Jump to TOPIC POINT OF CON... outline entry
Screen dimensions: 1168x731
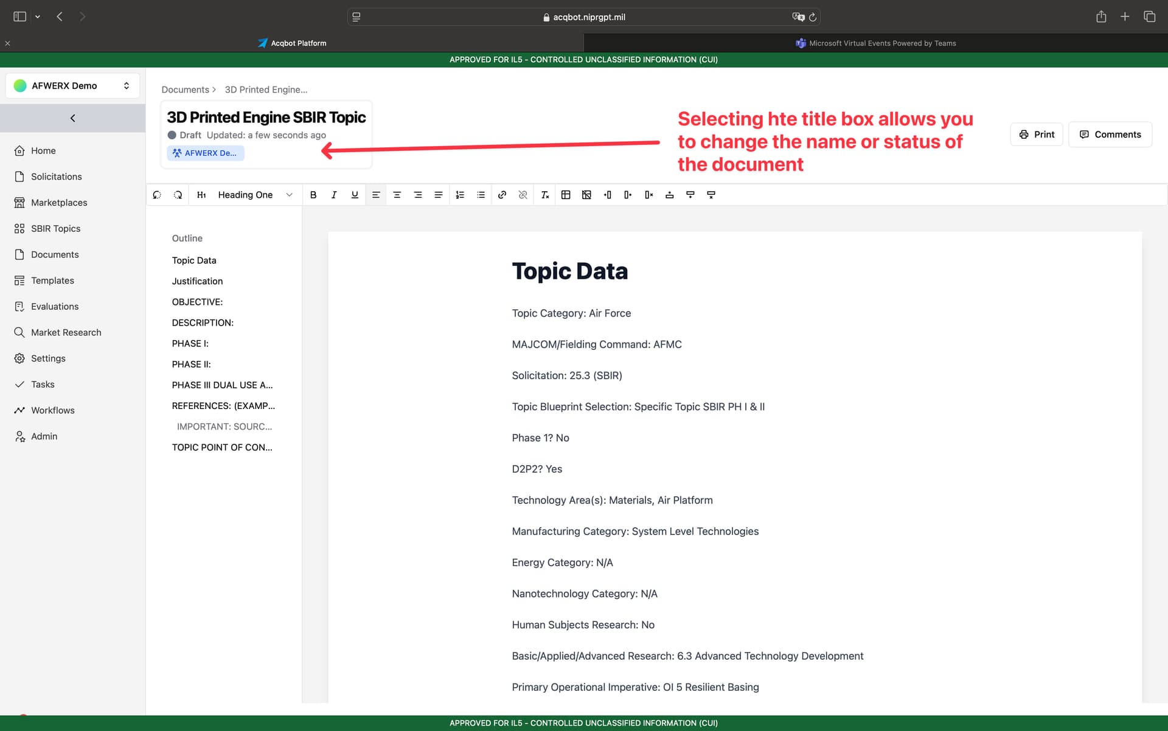222,447
